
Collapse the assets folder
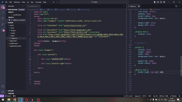click(12, 25)
